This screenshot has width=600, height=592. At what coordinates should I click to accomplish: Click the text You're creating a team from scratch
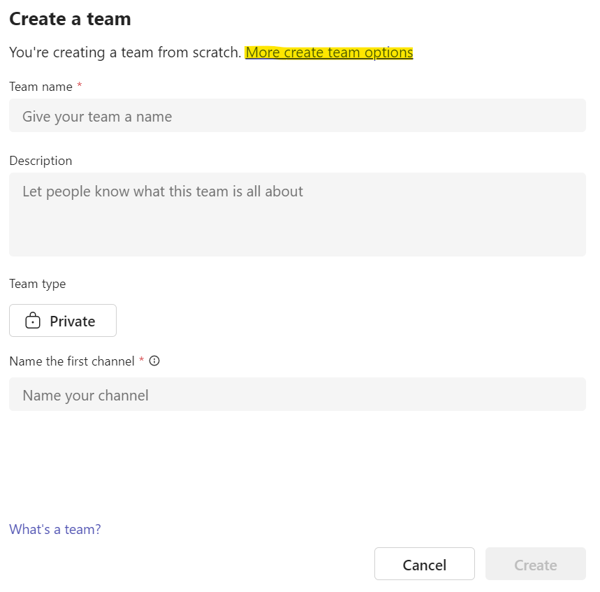[x=125, y=52]
